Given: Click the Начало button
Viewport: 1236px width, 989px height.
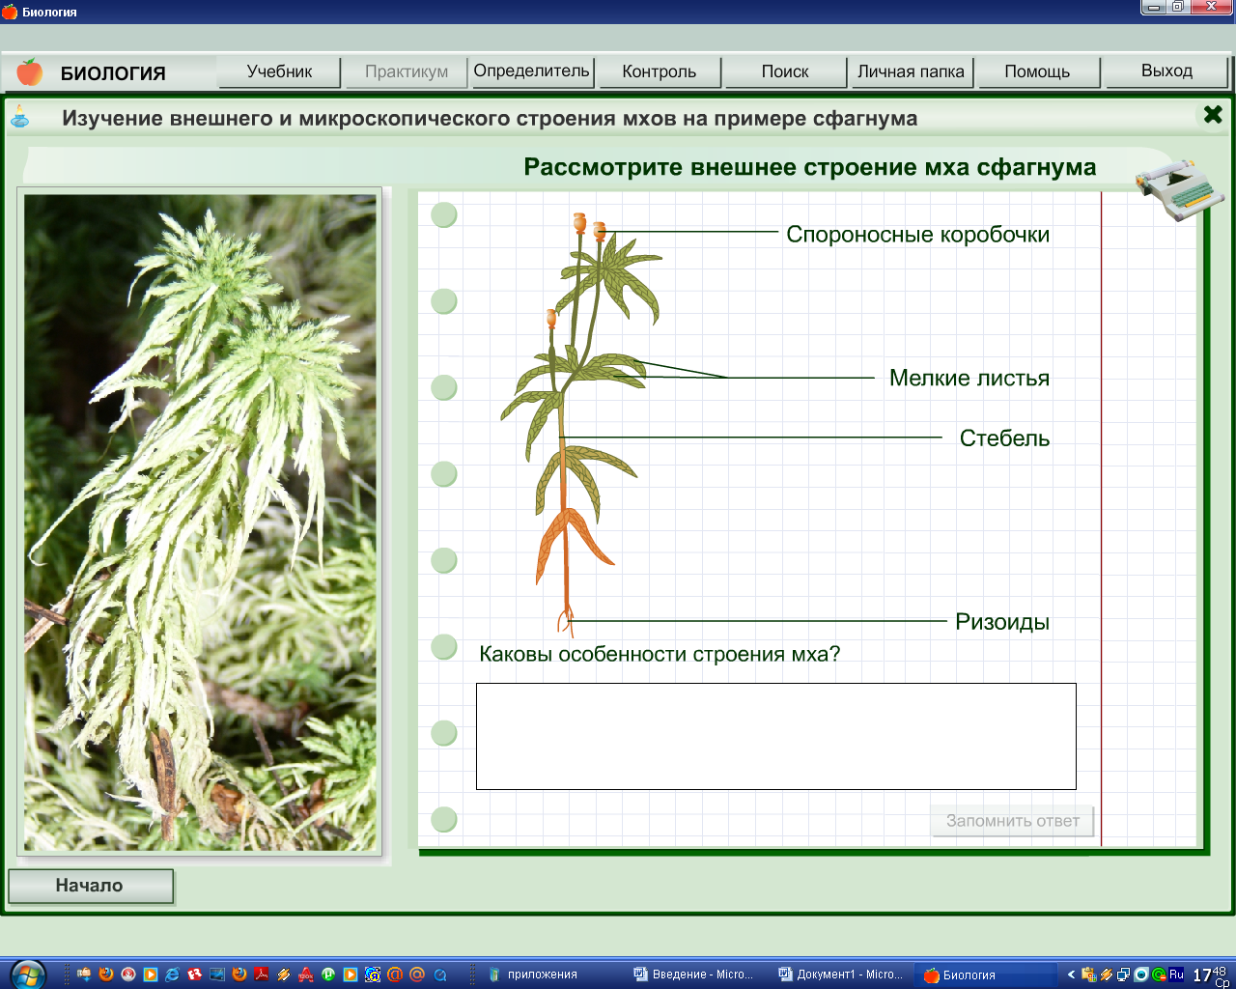Looking at the screenshot, I should [90, 886].
